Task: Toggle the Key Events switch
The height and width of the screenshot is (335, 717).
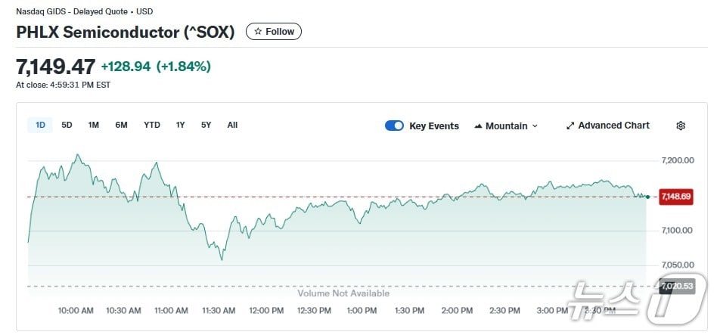Action: [x=394, y=126]
